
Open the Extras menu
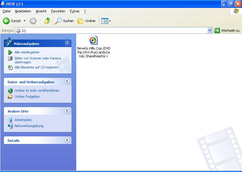tap(74, 11)
